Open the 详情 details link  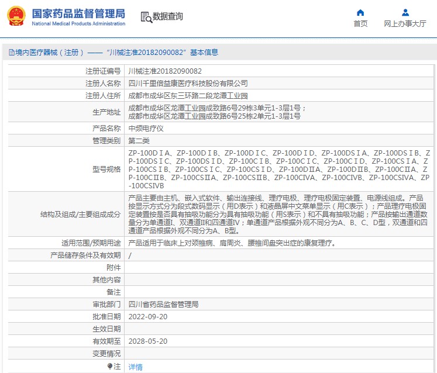(x=135, y=367)
